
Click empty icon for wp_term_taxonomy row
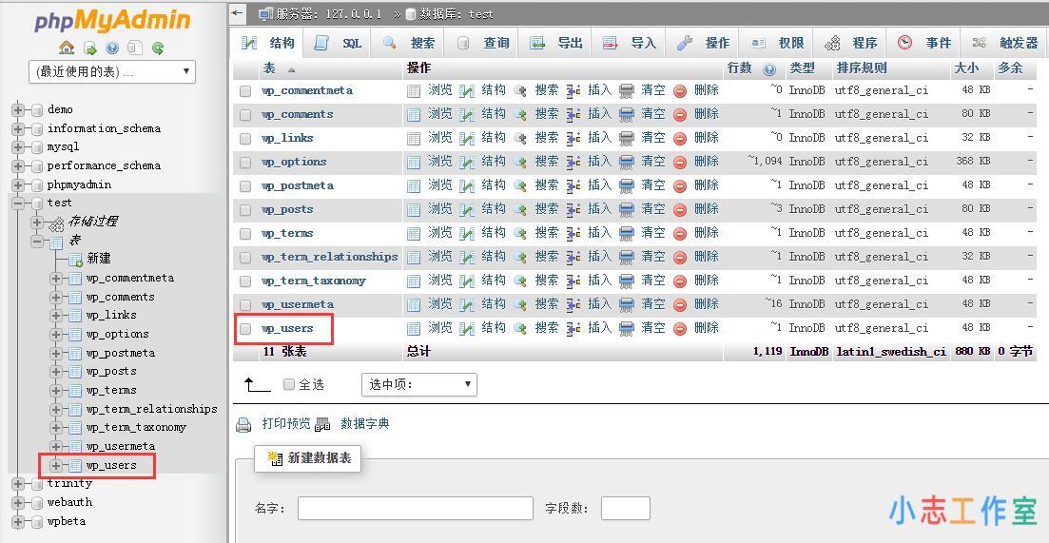626,281
